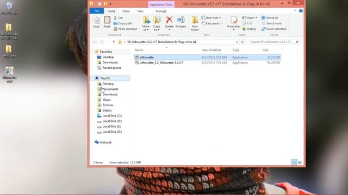
Task: Open Downloads under Favorites
Action: coord(110,63)
